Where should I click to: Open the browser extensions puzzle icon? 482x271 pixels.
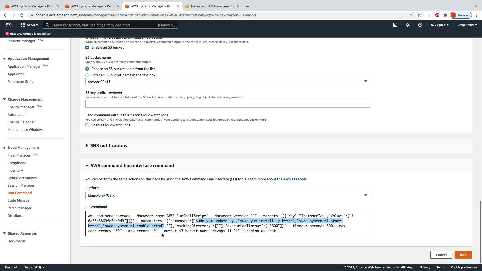tap(445, 15)
